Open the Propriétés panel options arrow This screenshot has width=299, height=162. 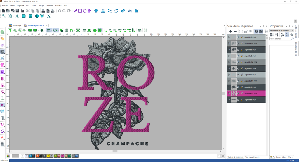286,26
